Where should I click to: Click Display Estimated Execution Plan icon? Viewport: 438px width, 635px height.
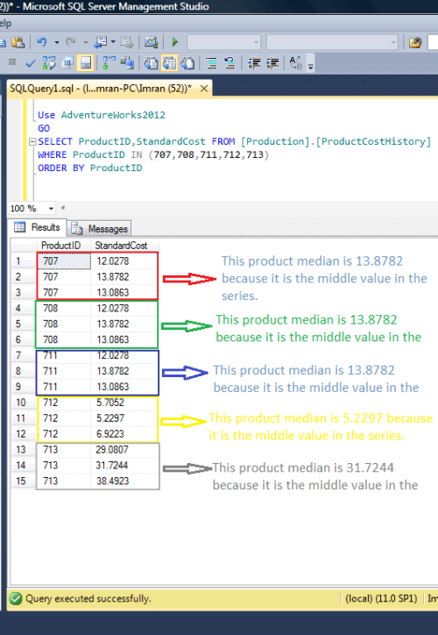(x=49, y=63)
